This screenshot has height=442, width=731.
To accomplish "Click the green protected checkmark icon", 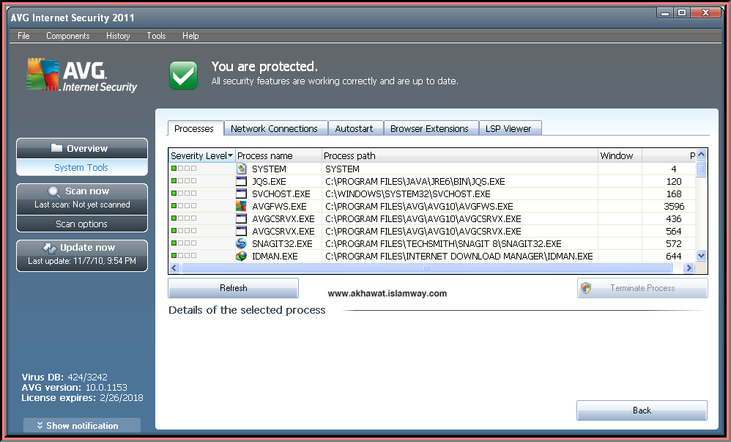I will coord(183,75).
